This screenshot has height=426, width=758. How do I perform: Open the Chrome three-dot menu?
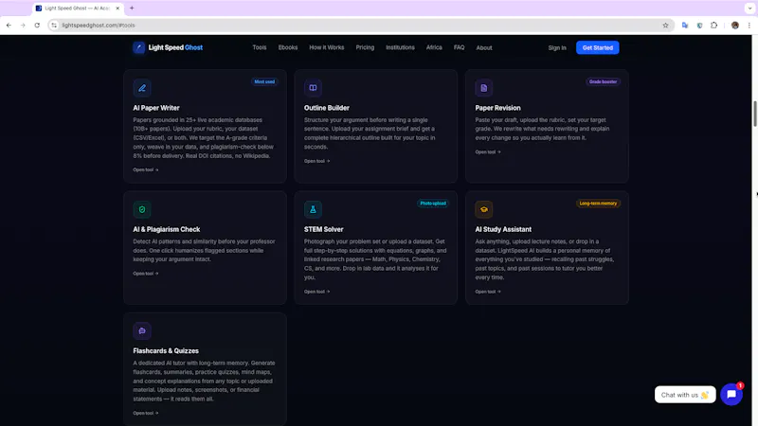click(x=749, y=26)
